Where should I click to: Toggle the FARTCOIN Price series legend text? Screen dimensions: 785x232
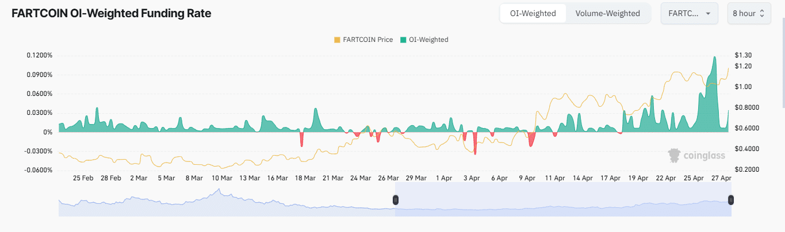click(x=367, y=40)
